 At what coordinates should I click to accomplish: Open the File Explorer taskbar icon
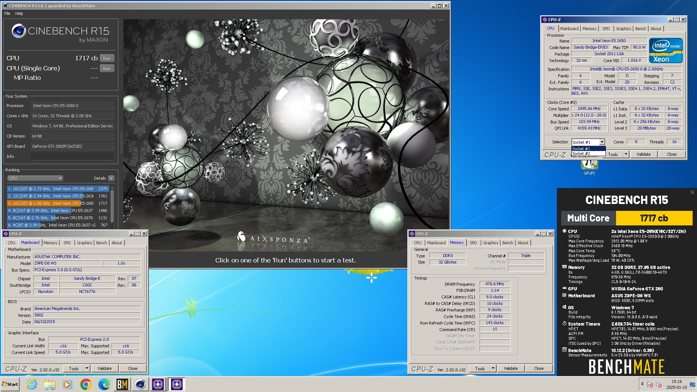pos(50,384)
